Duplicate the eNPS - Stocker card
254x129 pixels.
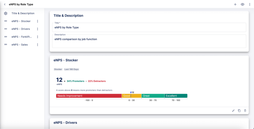tap(239, 111)
